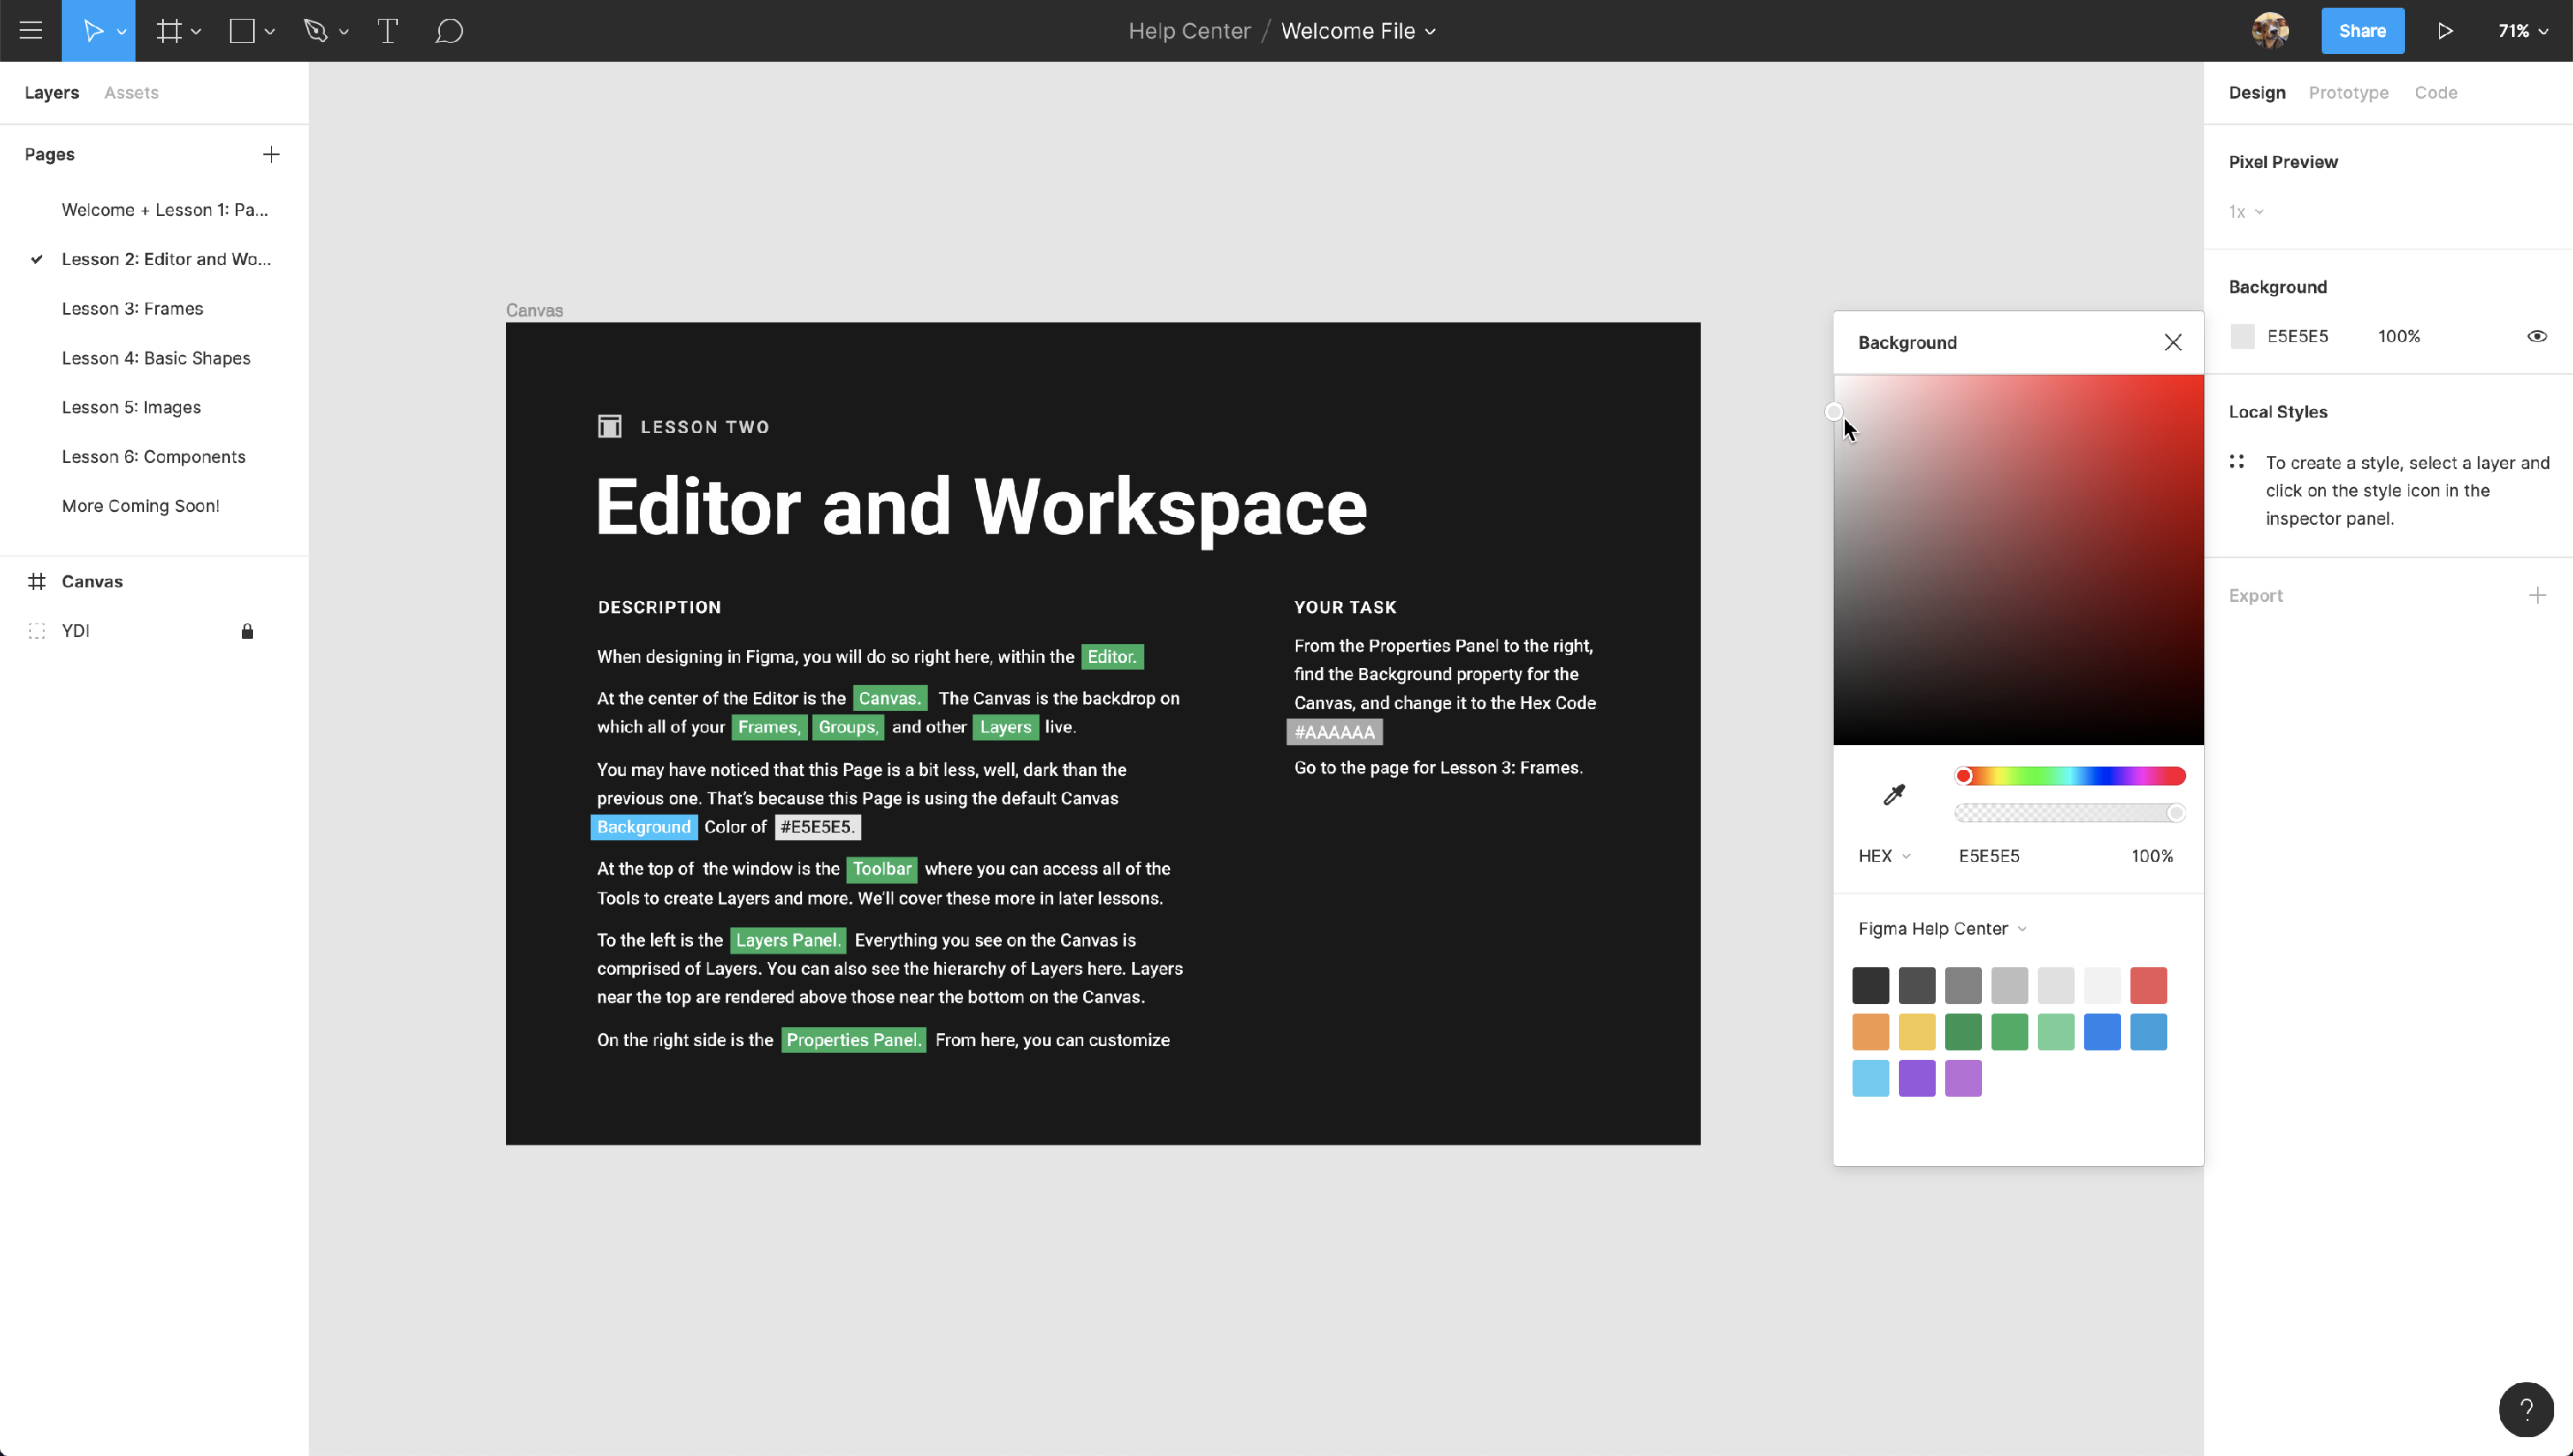2573x1456 pixels.
Task: Select Lesson 3: Frames page
Action: point(133,308)
